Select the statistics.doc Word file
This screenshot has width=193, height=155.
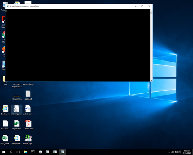coord(28,110)
